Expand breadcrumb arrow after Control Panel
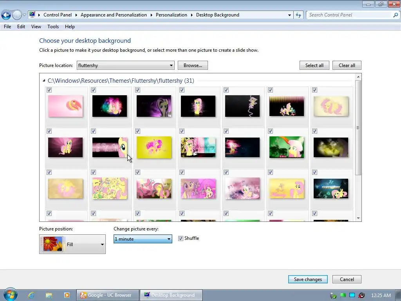The image size is (401, 301). pos(76,15)
